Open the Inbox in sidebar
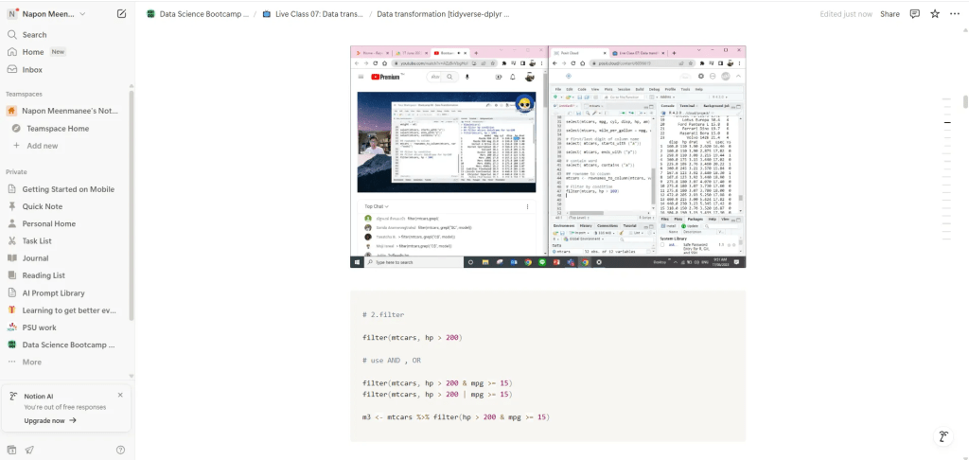 pos(32,69)
